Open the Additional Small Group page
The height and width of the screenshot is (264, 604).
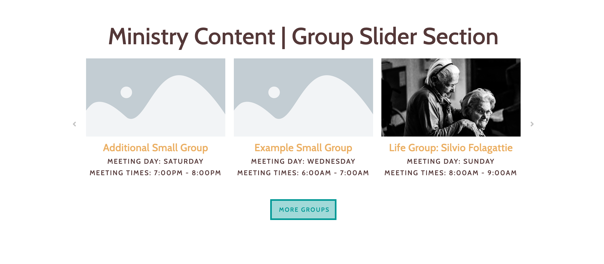pyautogui.click(x=156, y=147)
